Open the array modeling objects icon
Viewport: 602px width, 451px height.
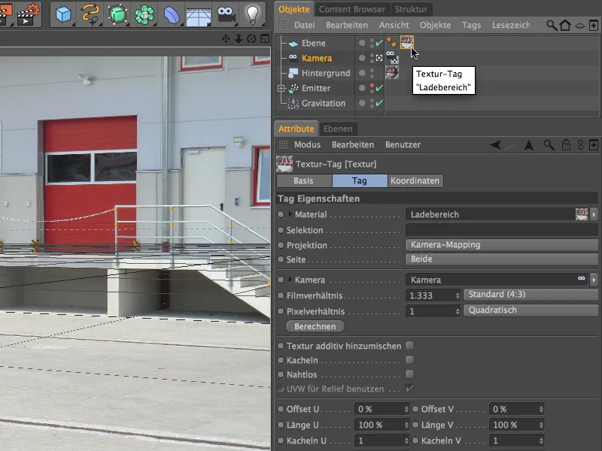(x=144, y=14)
